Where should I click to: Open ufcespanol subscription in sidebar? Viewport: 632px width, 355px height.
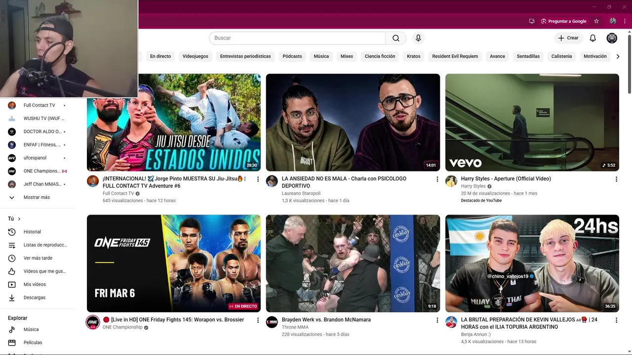click(38, 158)
